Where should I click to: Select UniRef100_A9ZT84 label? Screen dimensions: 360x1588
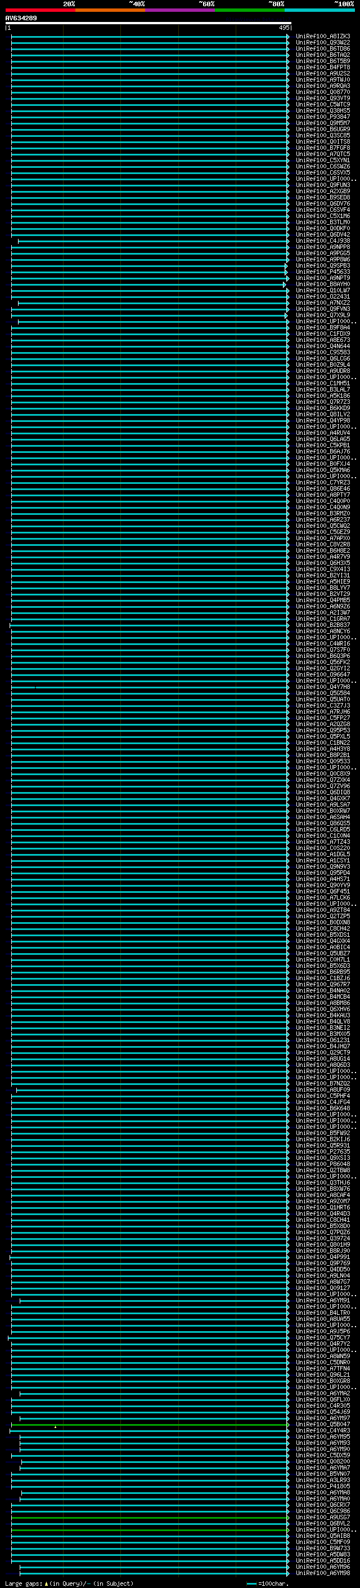323,910
